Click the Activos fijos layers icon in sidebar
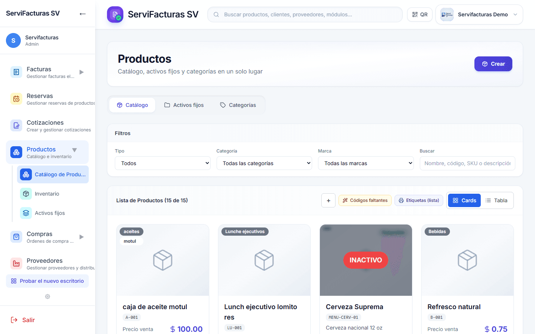The image size is (535, 334). click(26, 213)
